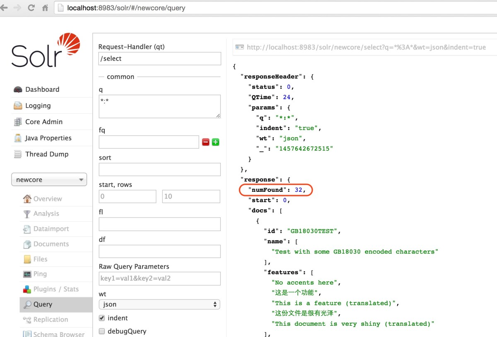Click the red minus icon beside fq

[205, 142]
